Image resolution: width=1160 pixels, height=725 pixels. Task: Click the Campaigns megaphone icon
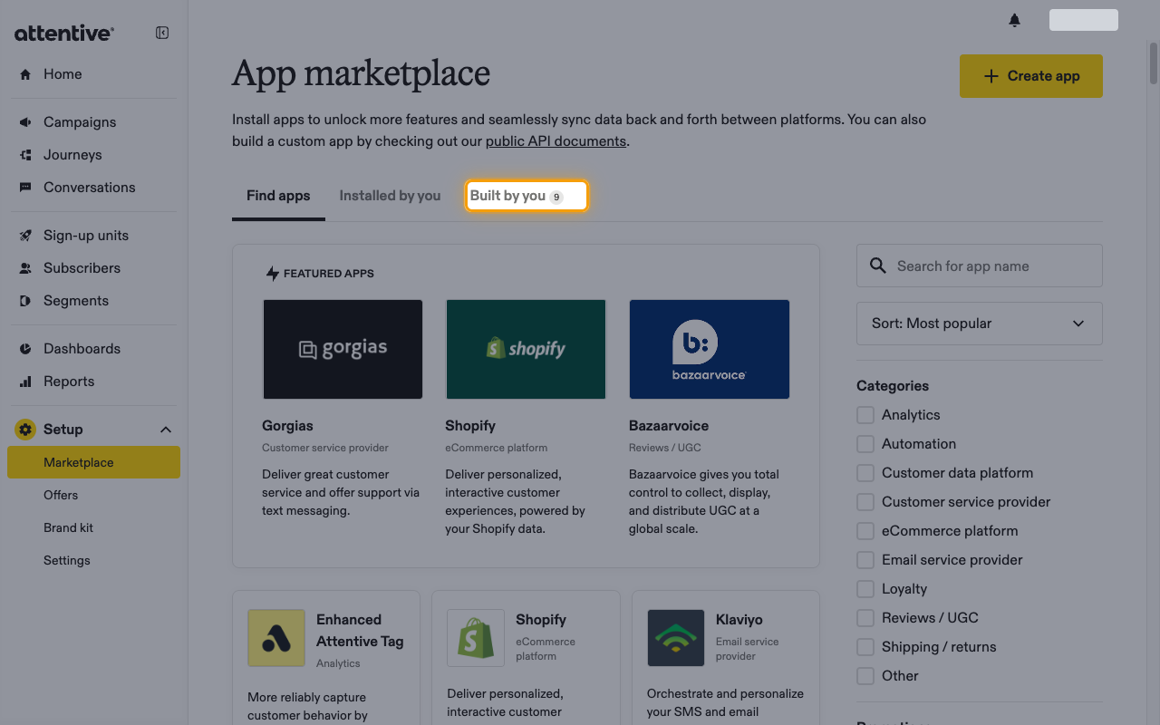point(25,122)
